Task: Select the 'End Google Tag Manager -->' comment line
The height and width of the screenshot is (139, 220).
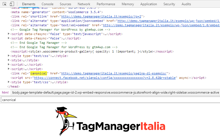Action: 38,43
